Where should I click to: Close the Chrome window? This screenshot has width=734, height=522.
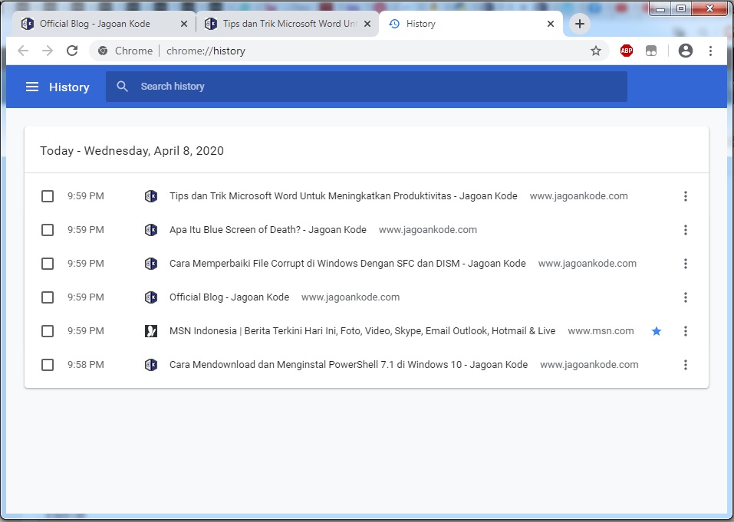tap(709, 9)
